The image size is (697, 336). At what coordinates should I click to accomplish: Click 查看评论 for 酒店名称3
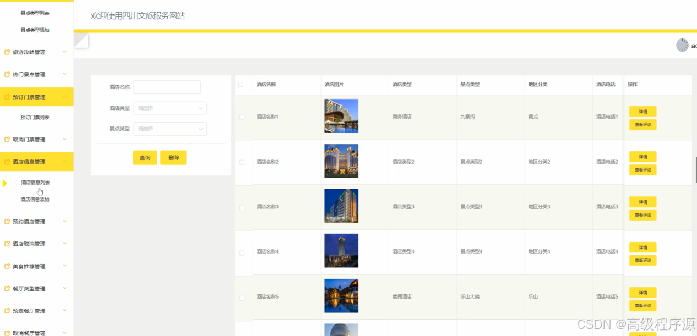[x=642, y=215]
